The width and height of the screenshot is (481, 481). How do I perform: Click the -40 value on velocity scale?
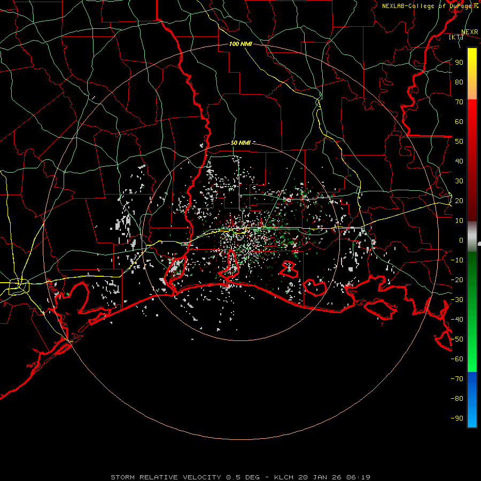pyautogui.click(x=457, y=320)
